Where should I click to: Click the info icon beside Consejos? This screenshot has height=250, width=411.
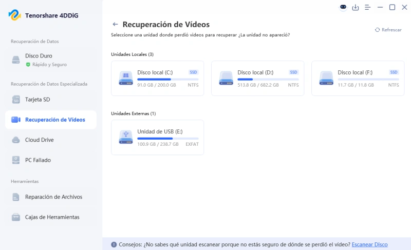[x=114, y=244]
